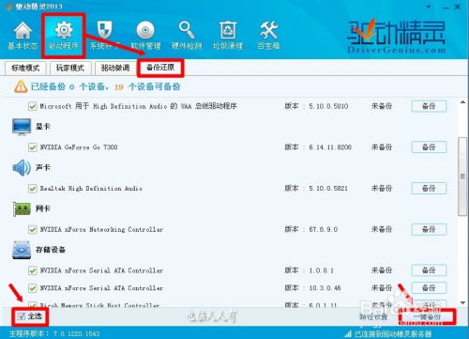Screen dimensions: 469x339
Task: Open 软件管理 disc icon
Action: [145, 36]
